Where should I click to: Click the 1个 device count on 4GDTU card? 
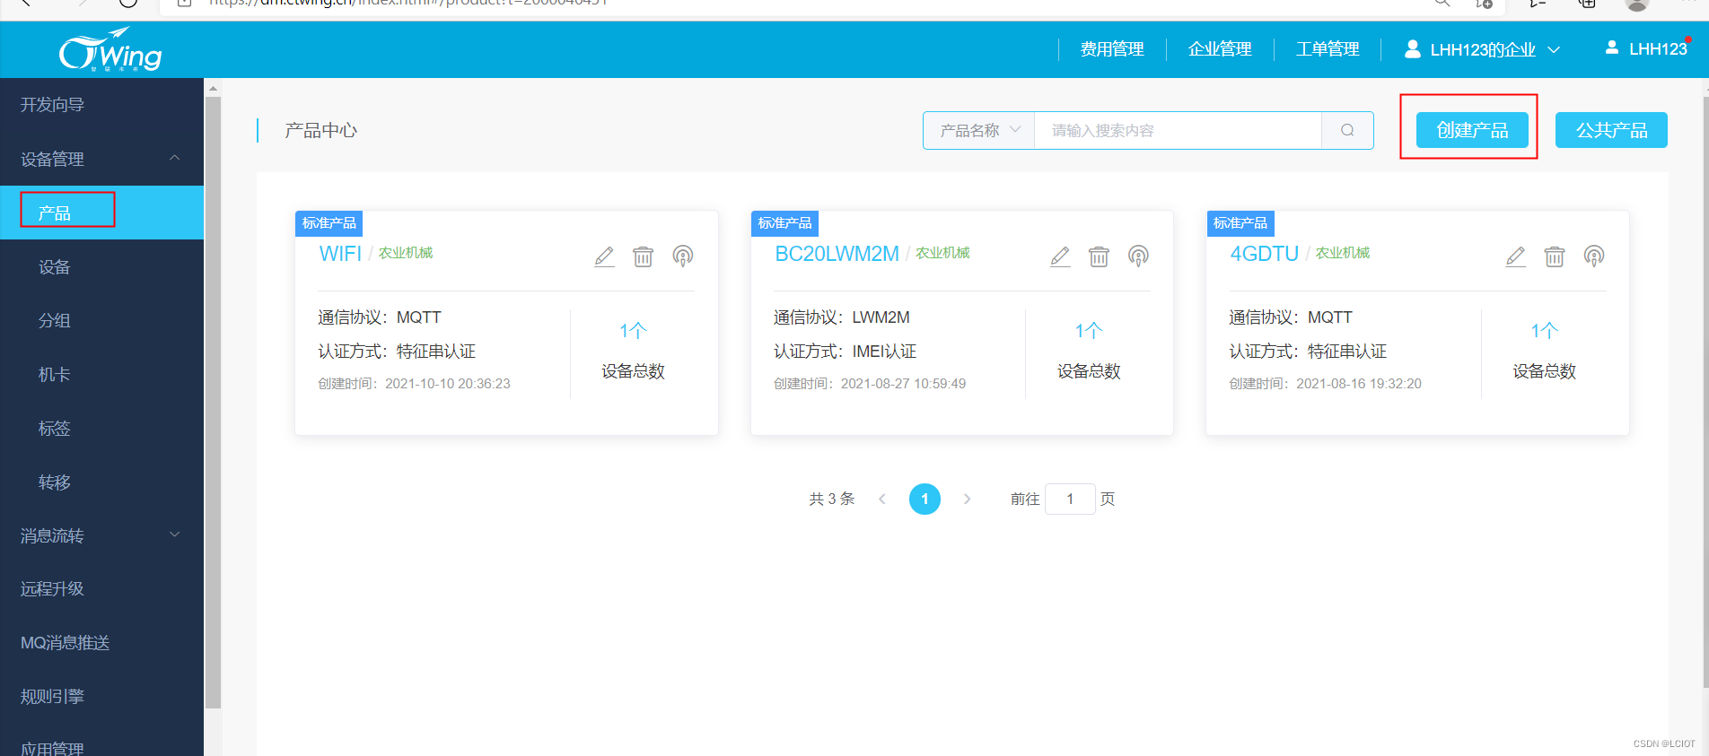point(1544,331)
